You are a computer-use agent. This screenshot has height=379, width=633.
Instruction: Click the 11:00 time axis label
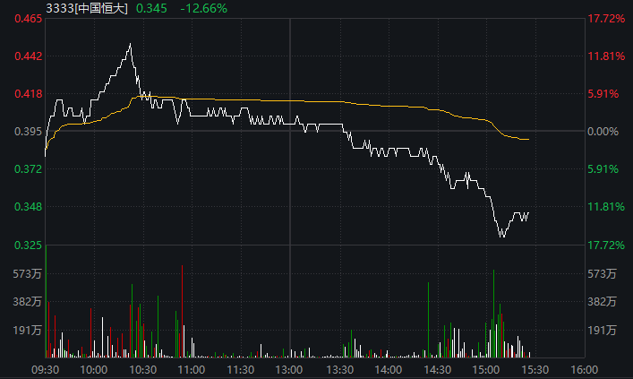pyautogui.click(x=192, y=370)
